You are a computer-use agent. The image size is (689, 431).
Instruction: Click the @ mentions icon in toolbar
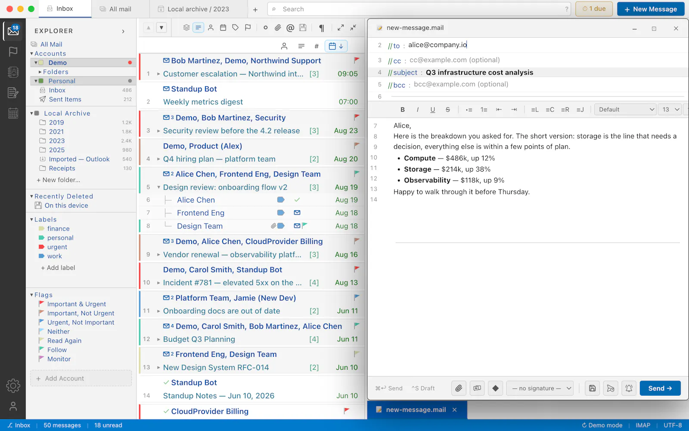(290, 28)
